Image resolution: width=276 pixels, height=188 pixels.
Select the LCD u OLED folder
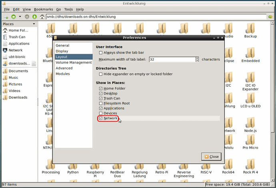click(250, 100)
